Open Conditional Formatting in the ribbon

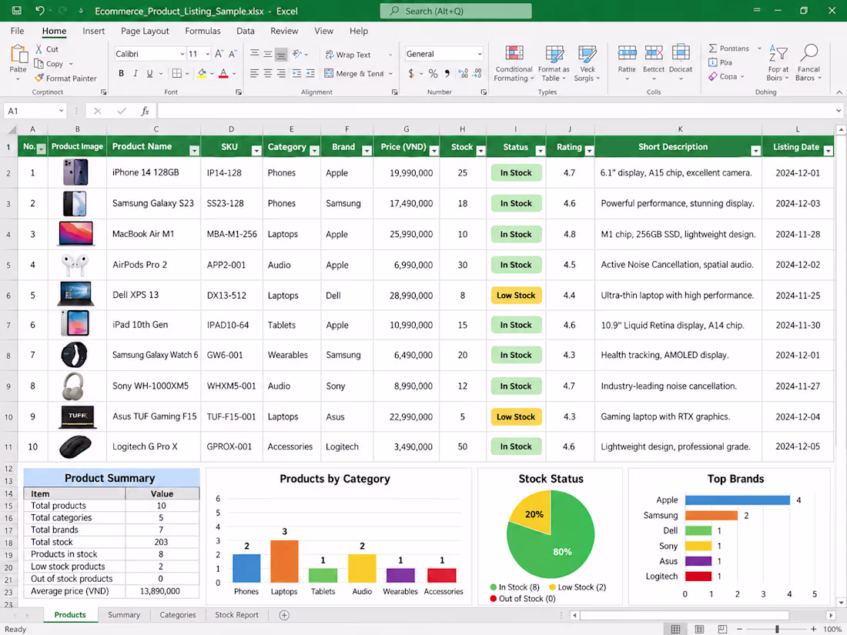pyautogui.click(x=514, y=63)
